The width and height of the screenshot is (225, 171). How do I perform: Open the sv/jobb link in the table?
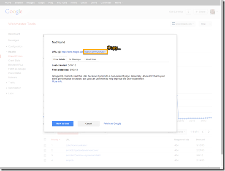coord(70,160)
